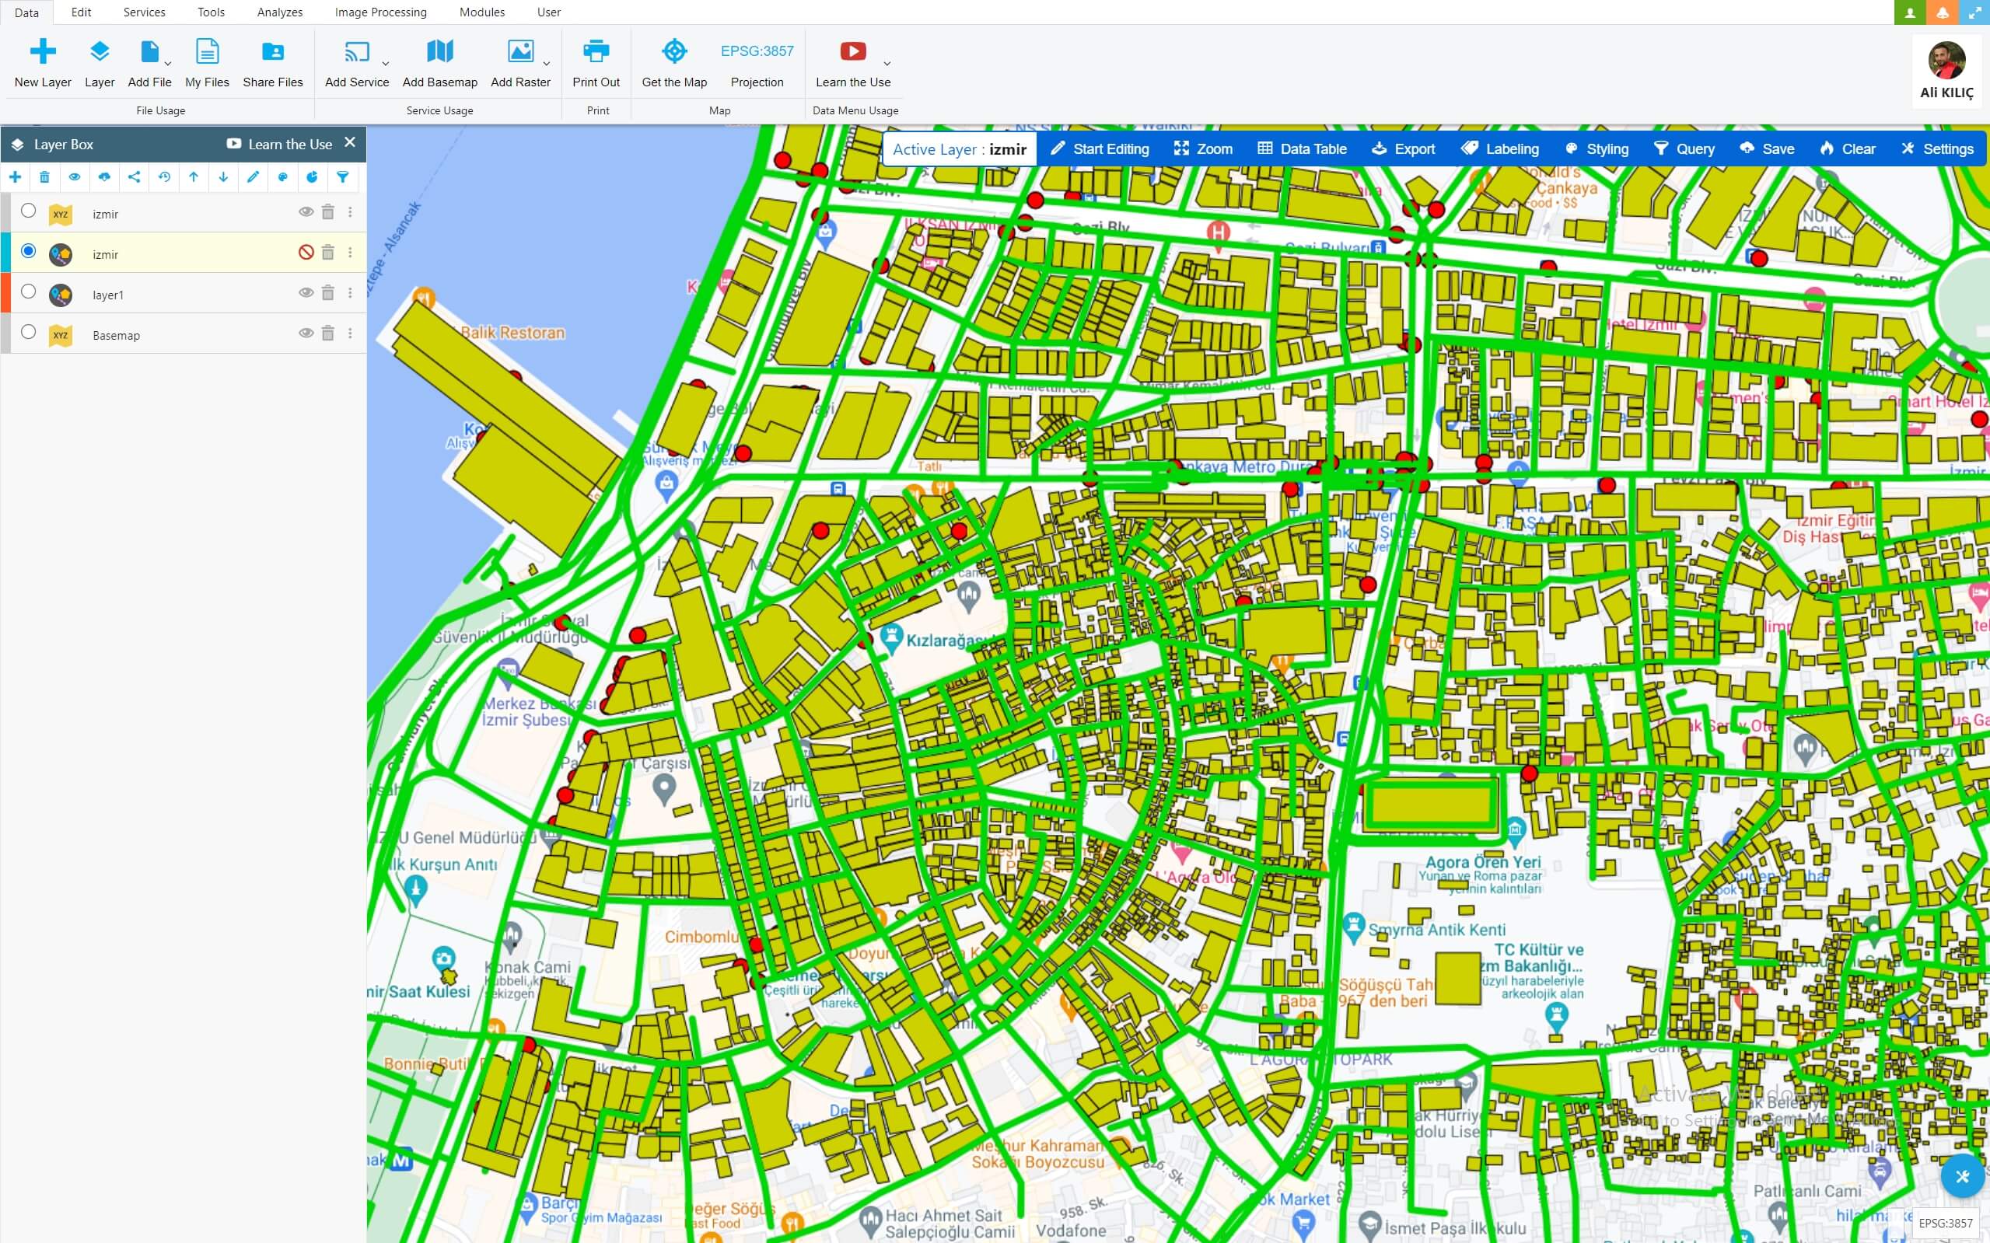Select the Basemap layer radio button
Image resolution: width=1990 pixels, height=1243 pixels.
[29, 332]
